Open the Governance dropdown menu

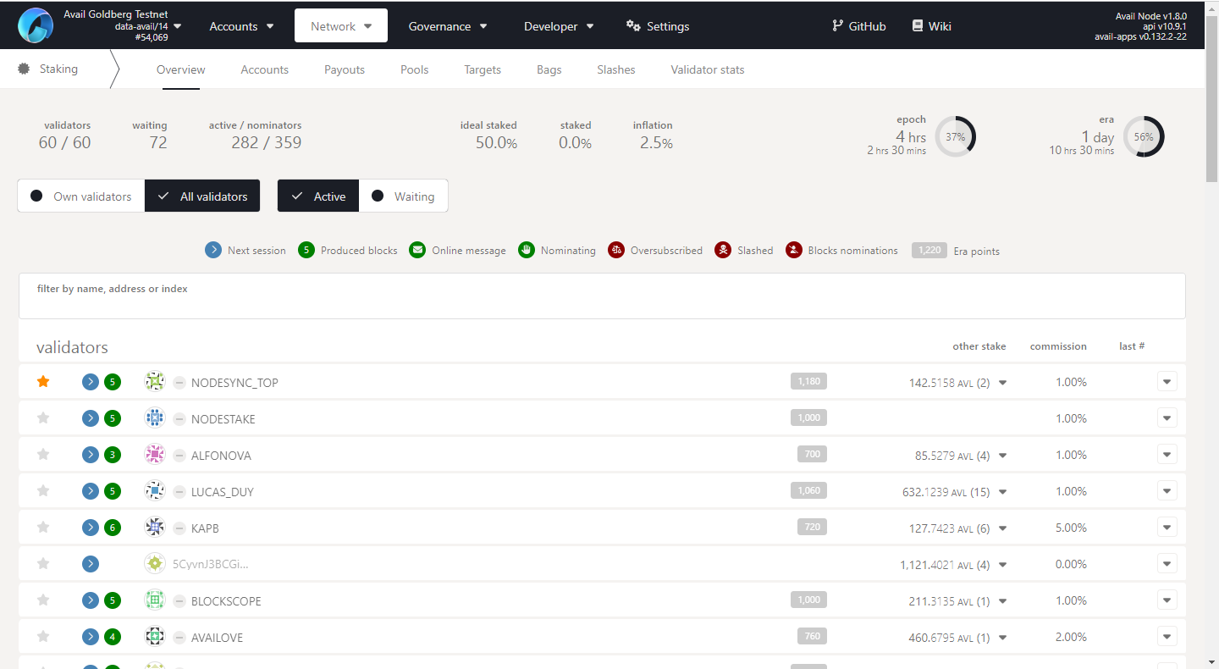(x=448, y=26)
